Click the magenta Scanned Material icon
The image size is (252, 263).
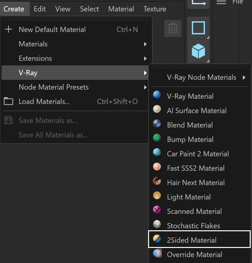[157, 210]
